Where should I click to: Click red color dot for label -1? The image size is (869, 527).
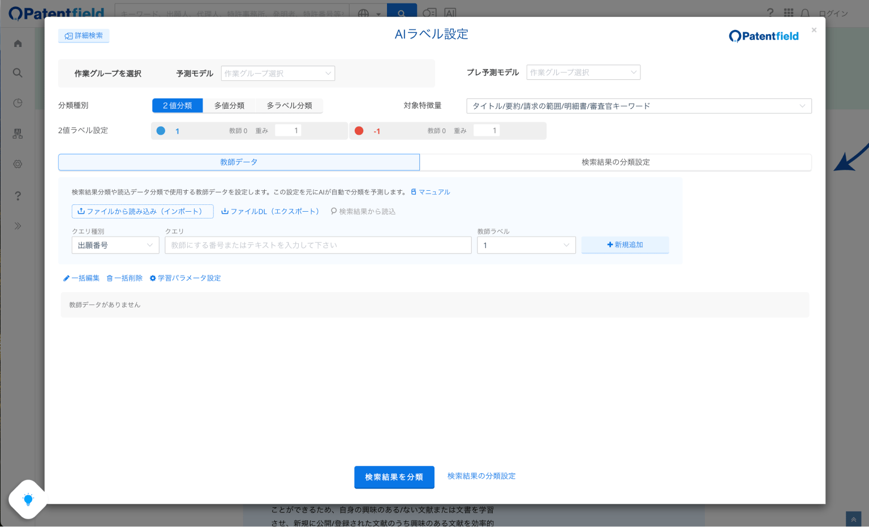tap(359, 131)
